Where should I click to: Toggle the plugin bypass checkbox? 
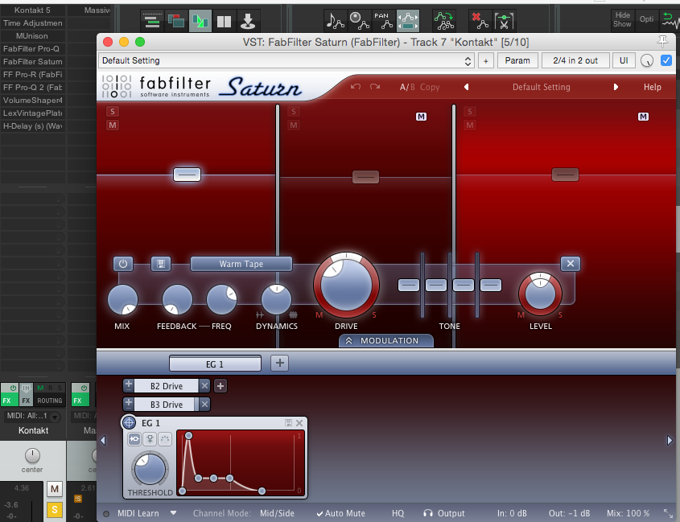pyautogui.click(x=666, y=60)
